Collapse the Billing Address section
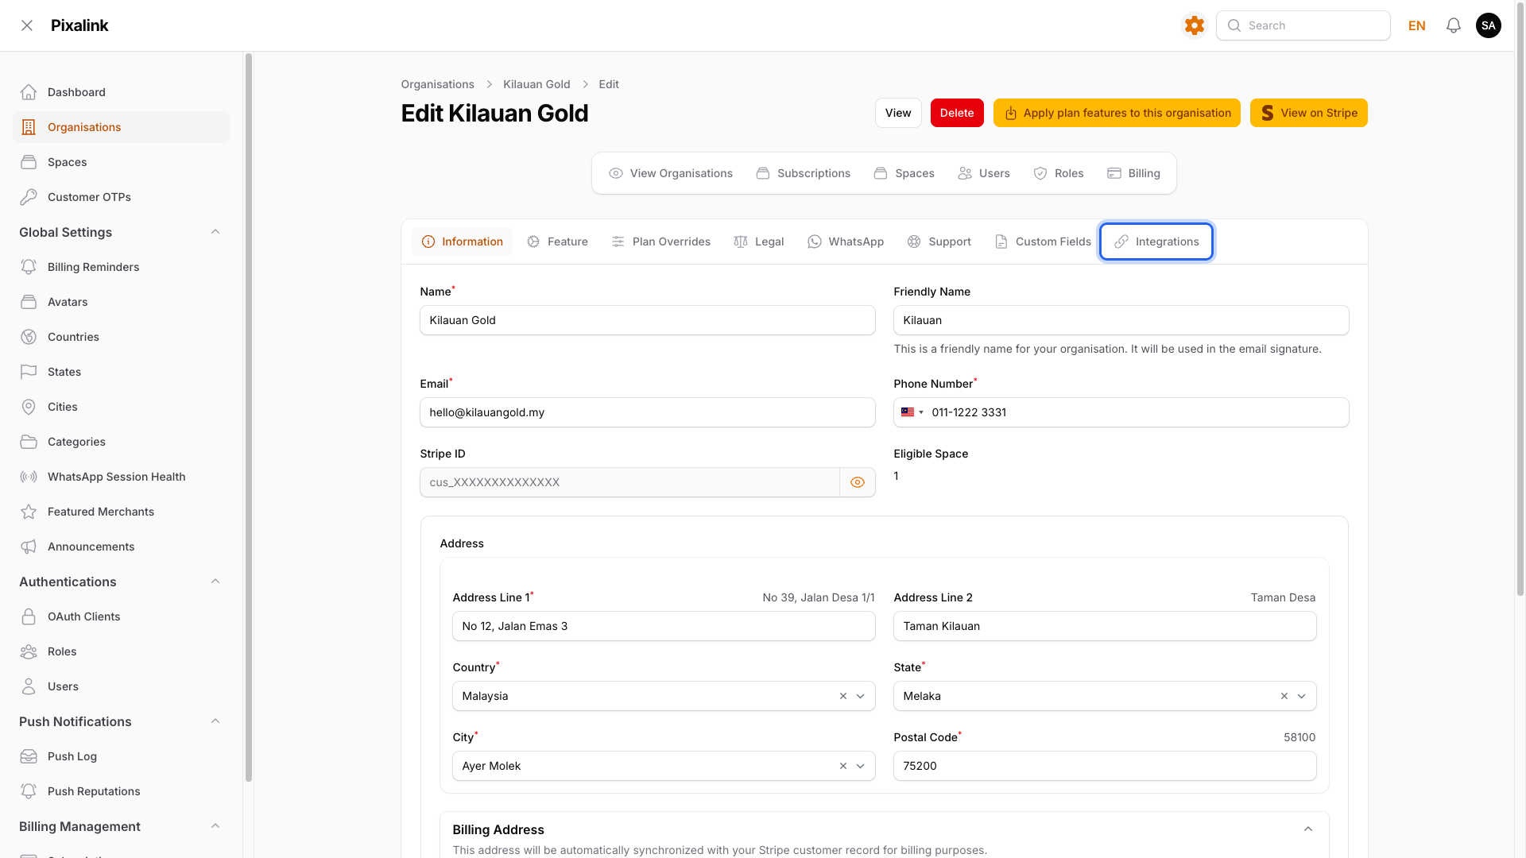The image size is (1526, 858). pyautogui.click(x=1308, y=829)
